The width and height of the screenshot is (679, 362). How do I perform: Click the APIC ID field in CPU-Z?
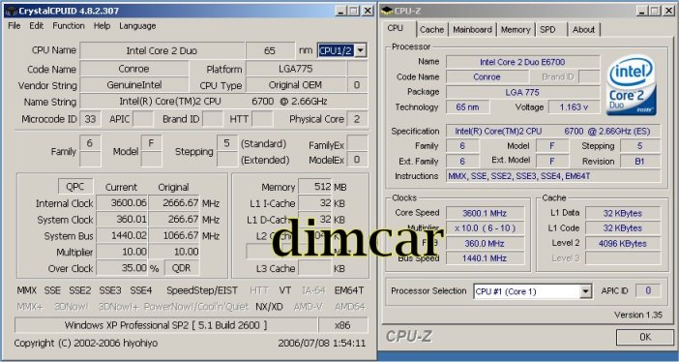[648, 291]
